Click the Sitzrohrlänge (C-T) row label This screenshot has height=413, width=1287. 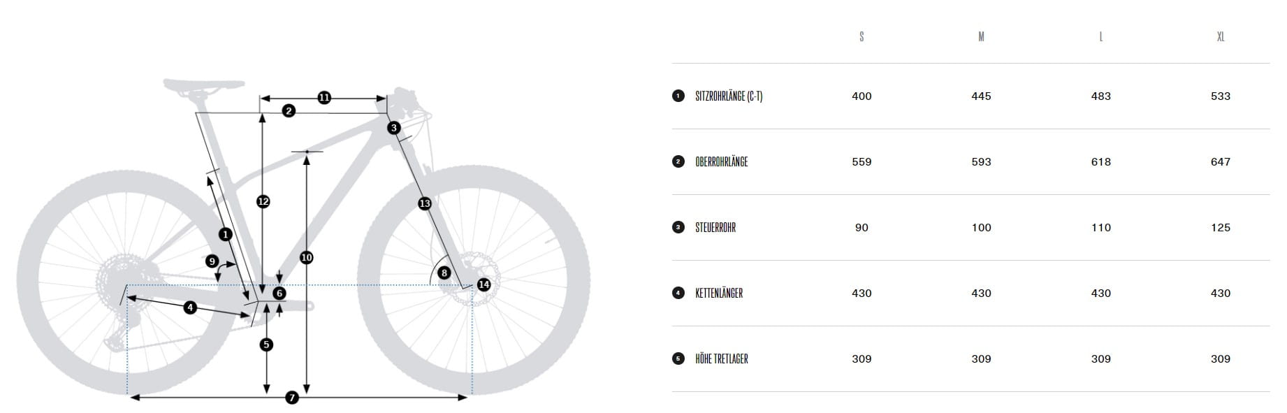(729, 96)
